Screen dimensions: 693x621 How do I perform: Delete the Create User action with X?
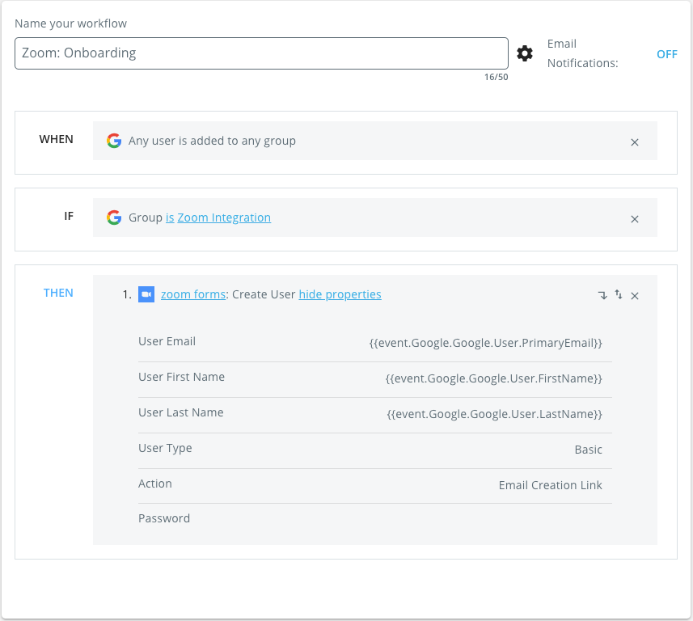(634, 296)
